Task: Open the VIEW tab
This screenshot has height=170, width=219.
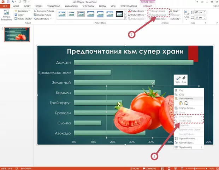Action: pos(113,6)
